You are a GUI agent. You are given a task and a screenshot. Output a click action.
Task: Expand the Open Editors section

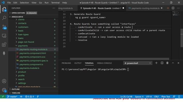point(18,13)
